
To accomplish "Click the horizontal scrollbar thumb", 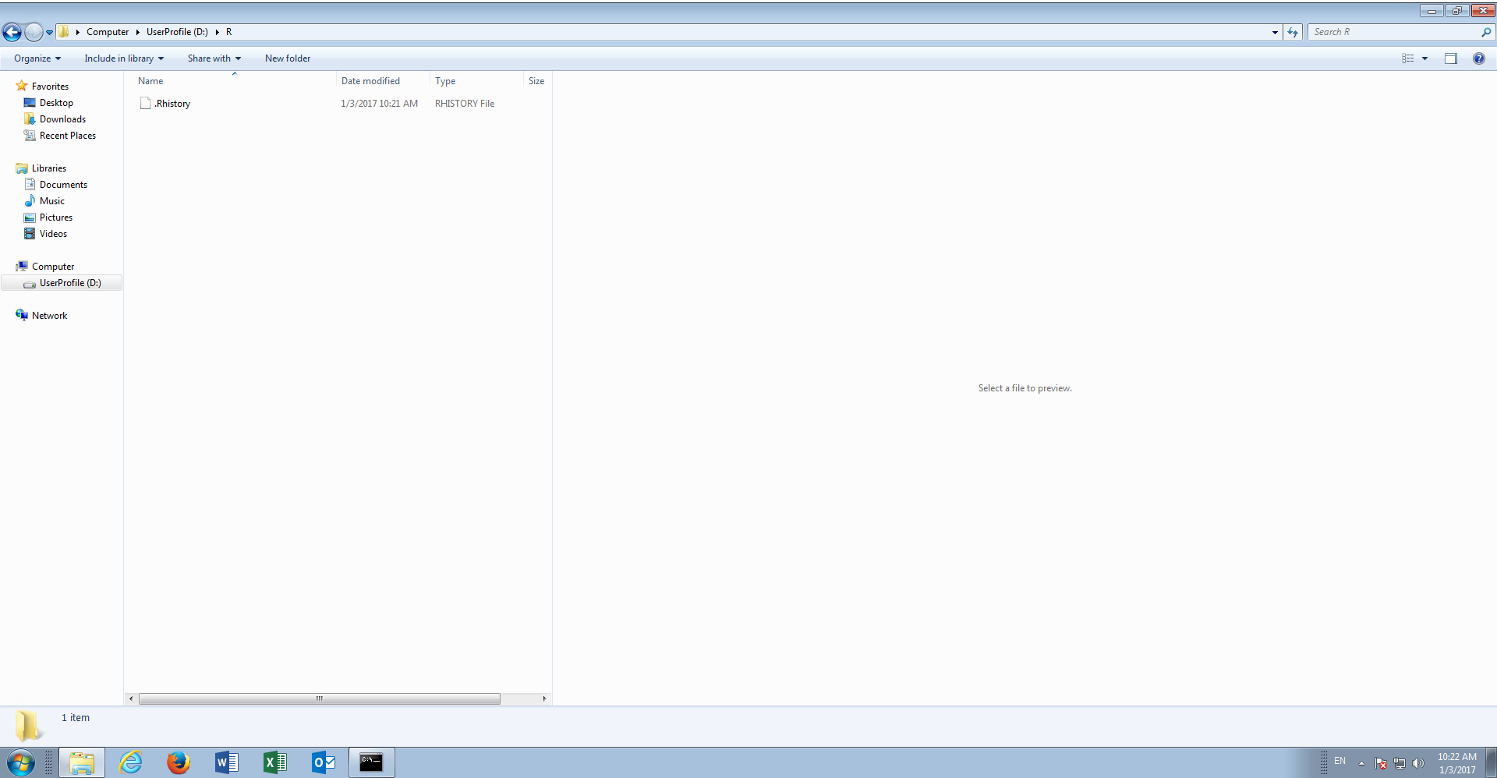I will click(x=320, y=698).
